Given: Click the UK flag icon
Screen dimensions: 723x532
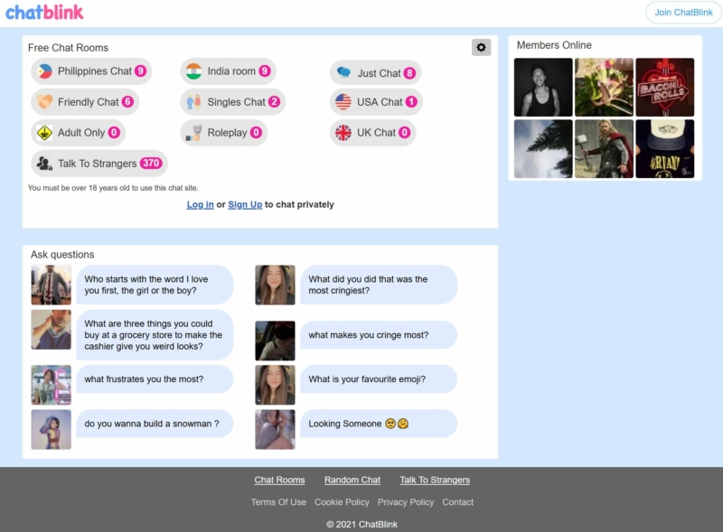Looking at the screenshot, I should pyautogui.click(x=343, y=133).
